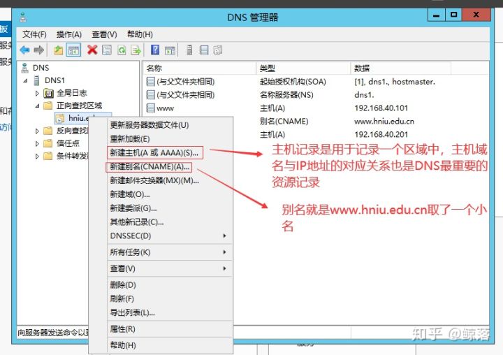Click the up-one-level folder icon
The image size is (503, 355).
tap(58, 50)
